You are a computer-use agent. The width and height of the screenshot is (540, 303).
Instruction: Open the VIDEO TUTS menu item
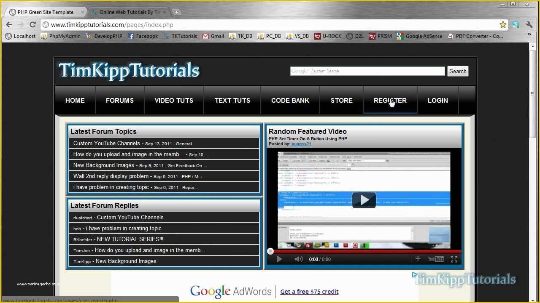coord(174,101)
